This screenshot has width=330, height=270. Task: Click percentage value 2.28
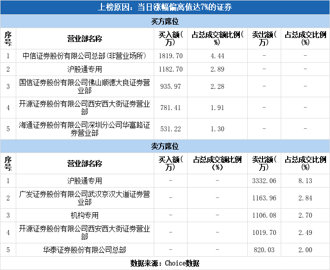pyautogui.click(x=217, y=86)
